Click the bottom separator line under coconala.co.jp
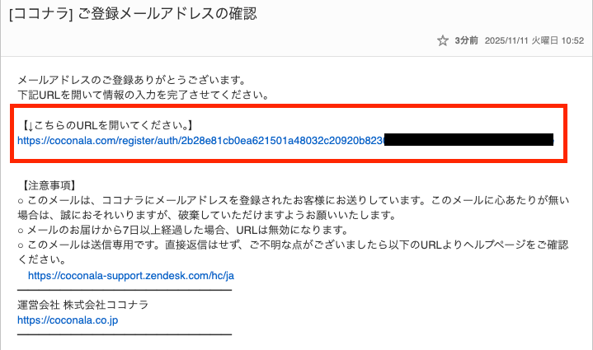The width and height of the screenshot is (593, 350). [124, 334]
